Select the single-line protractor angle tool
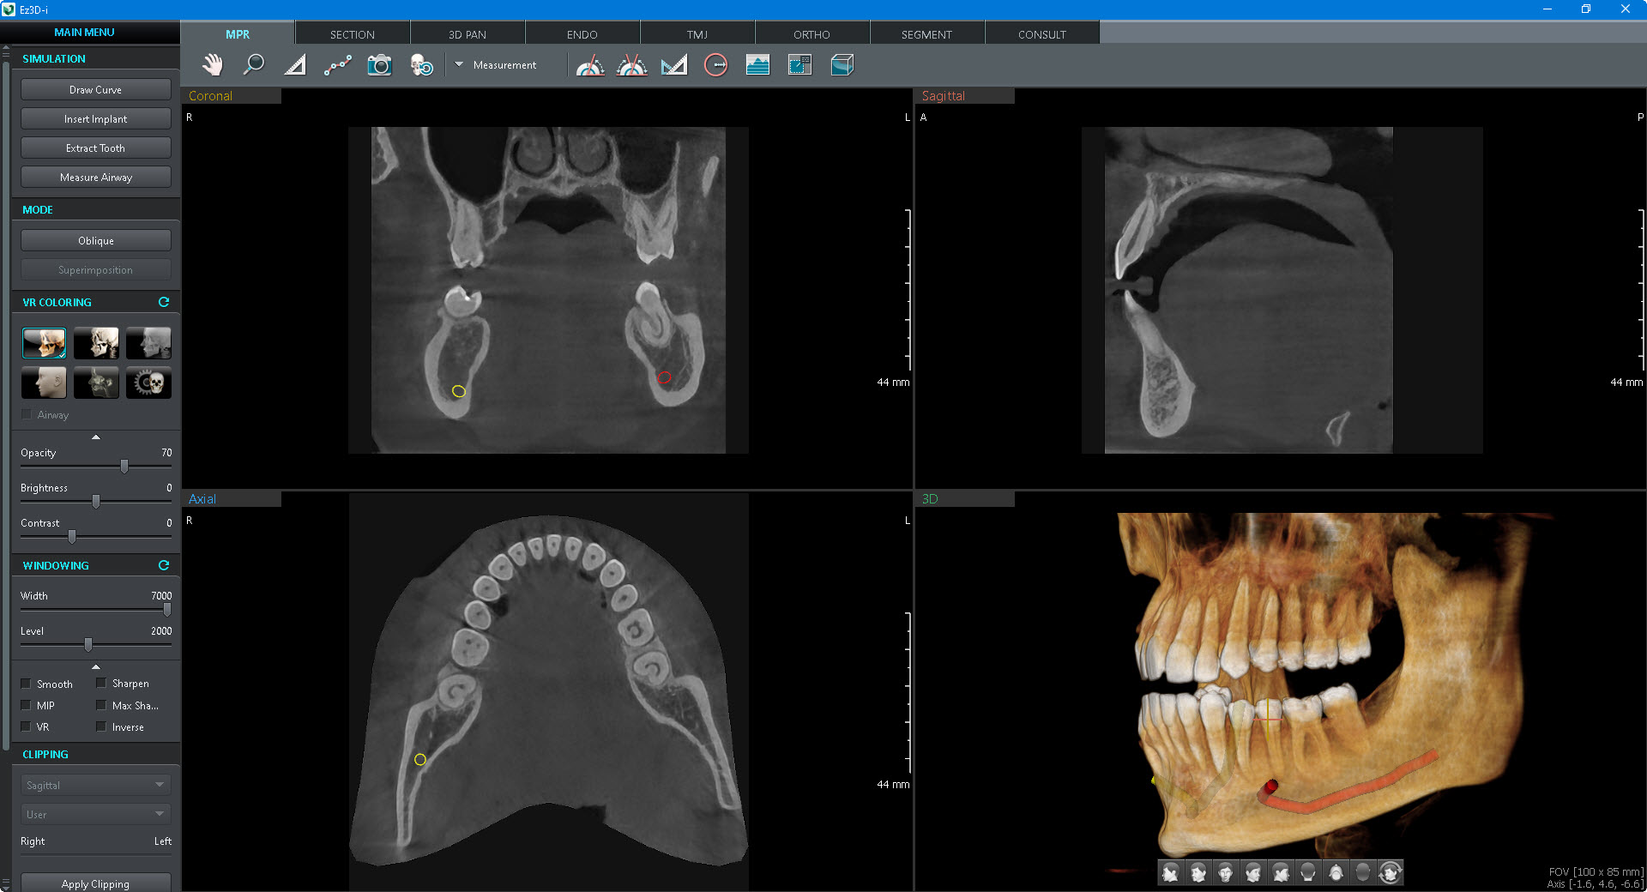 tap(590, 65)
